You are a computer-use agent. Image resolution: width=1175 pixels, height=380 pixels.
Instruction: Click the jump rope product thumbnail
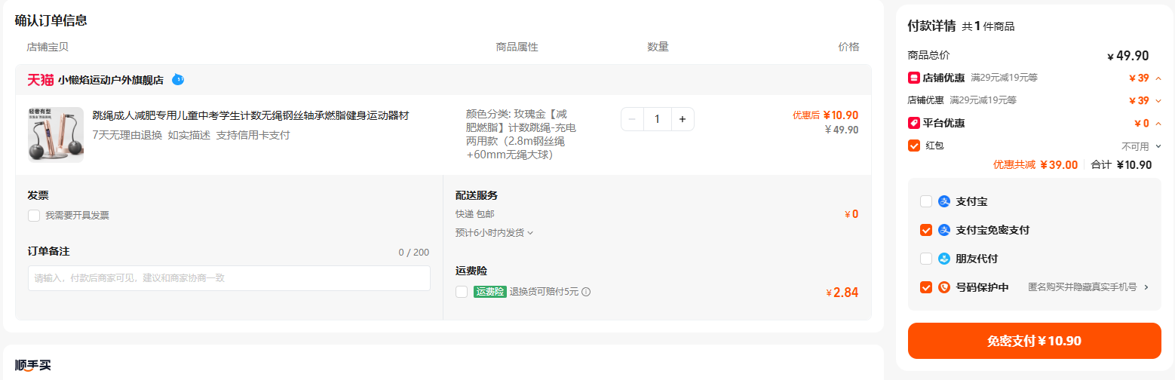(x=56, y=134)
